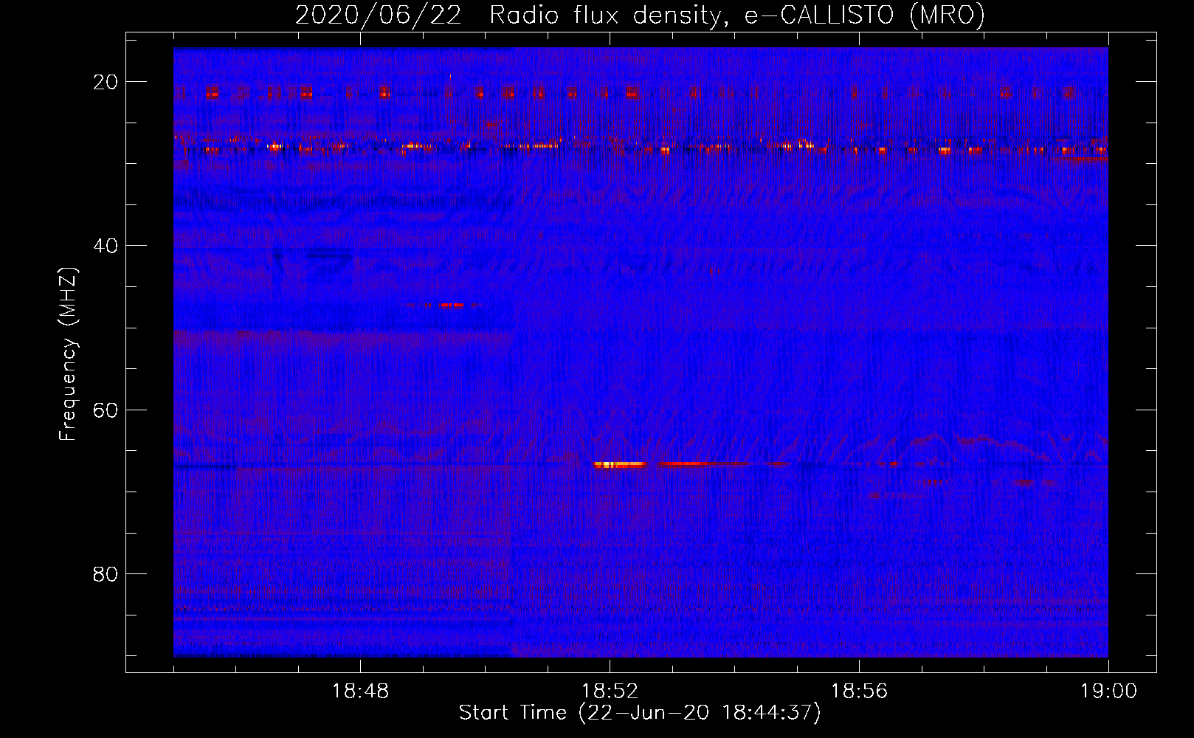Click the 40 MHz frequency tick label

click(106, 246)
